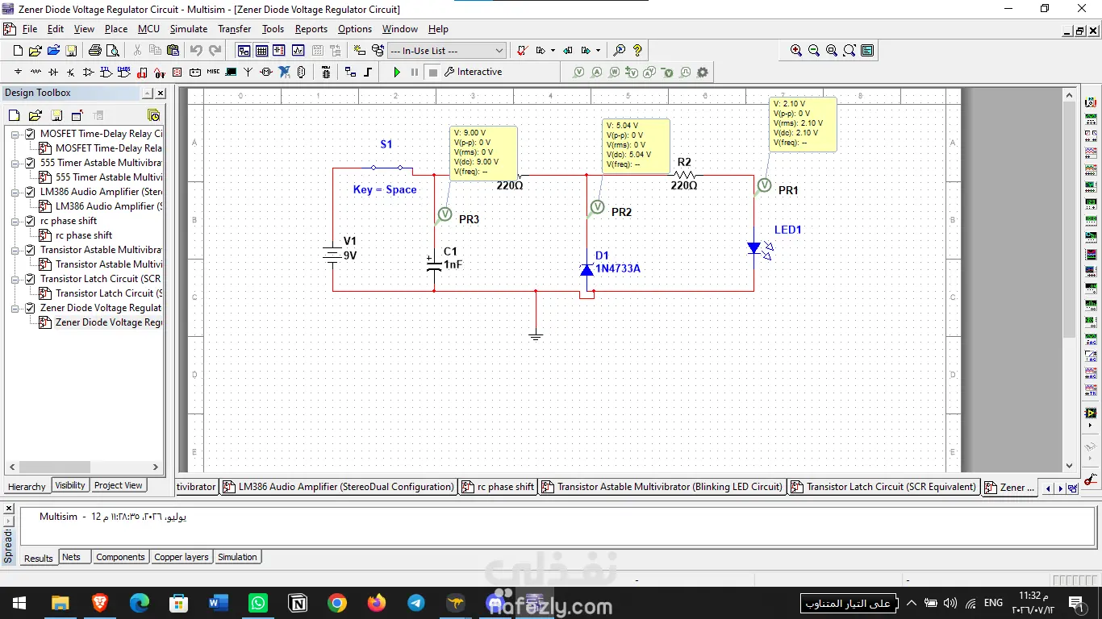Screen dimensions: 1102x619
Task: Place a current probe from toolbar
Action: tap(597, 72)
